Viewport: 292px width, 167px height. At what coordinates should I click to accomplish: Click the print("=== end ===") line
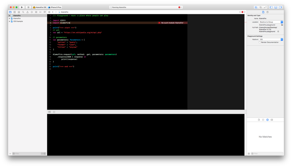63,66
